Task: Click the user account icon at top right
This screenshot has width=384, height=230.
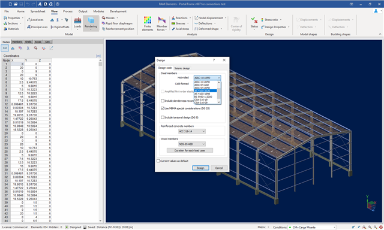Action: [x=376, y=11]
